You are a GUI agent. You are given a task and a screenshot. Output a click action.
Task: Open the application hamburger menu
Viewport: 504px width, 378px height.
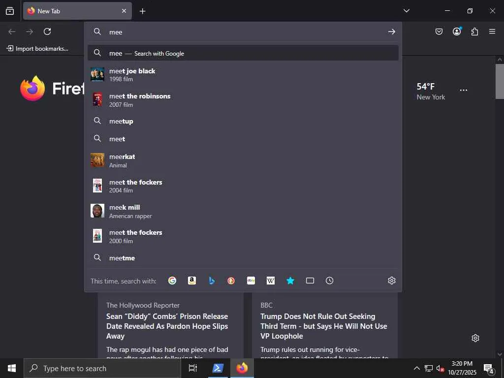point(492,31)
